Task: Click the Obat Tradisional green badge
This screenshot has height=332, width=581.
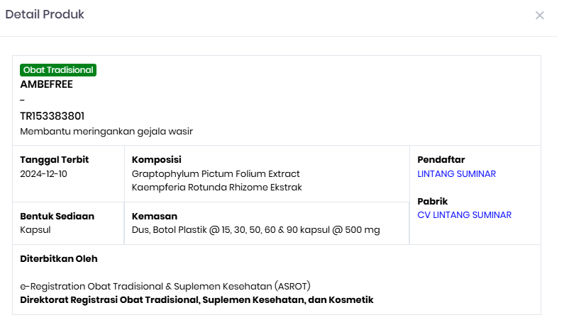Action: (x=58, y=70)
